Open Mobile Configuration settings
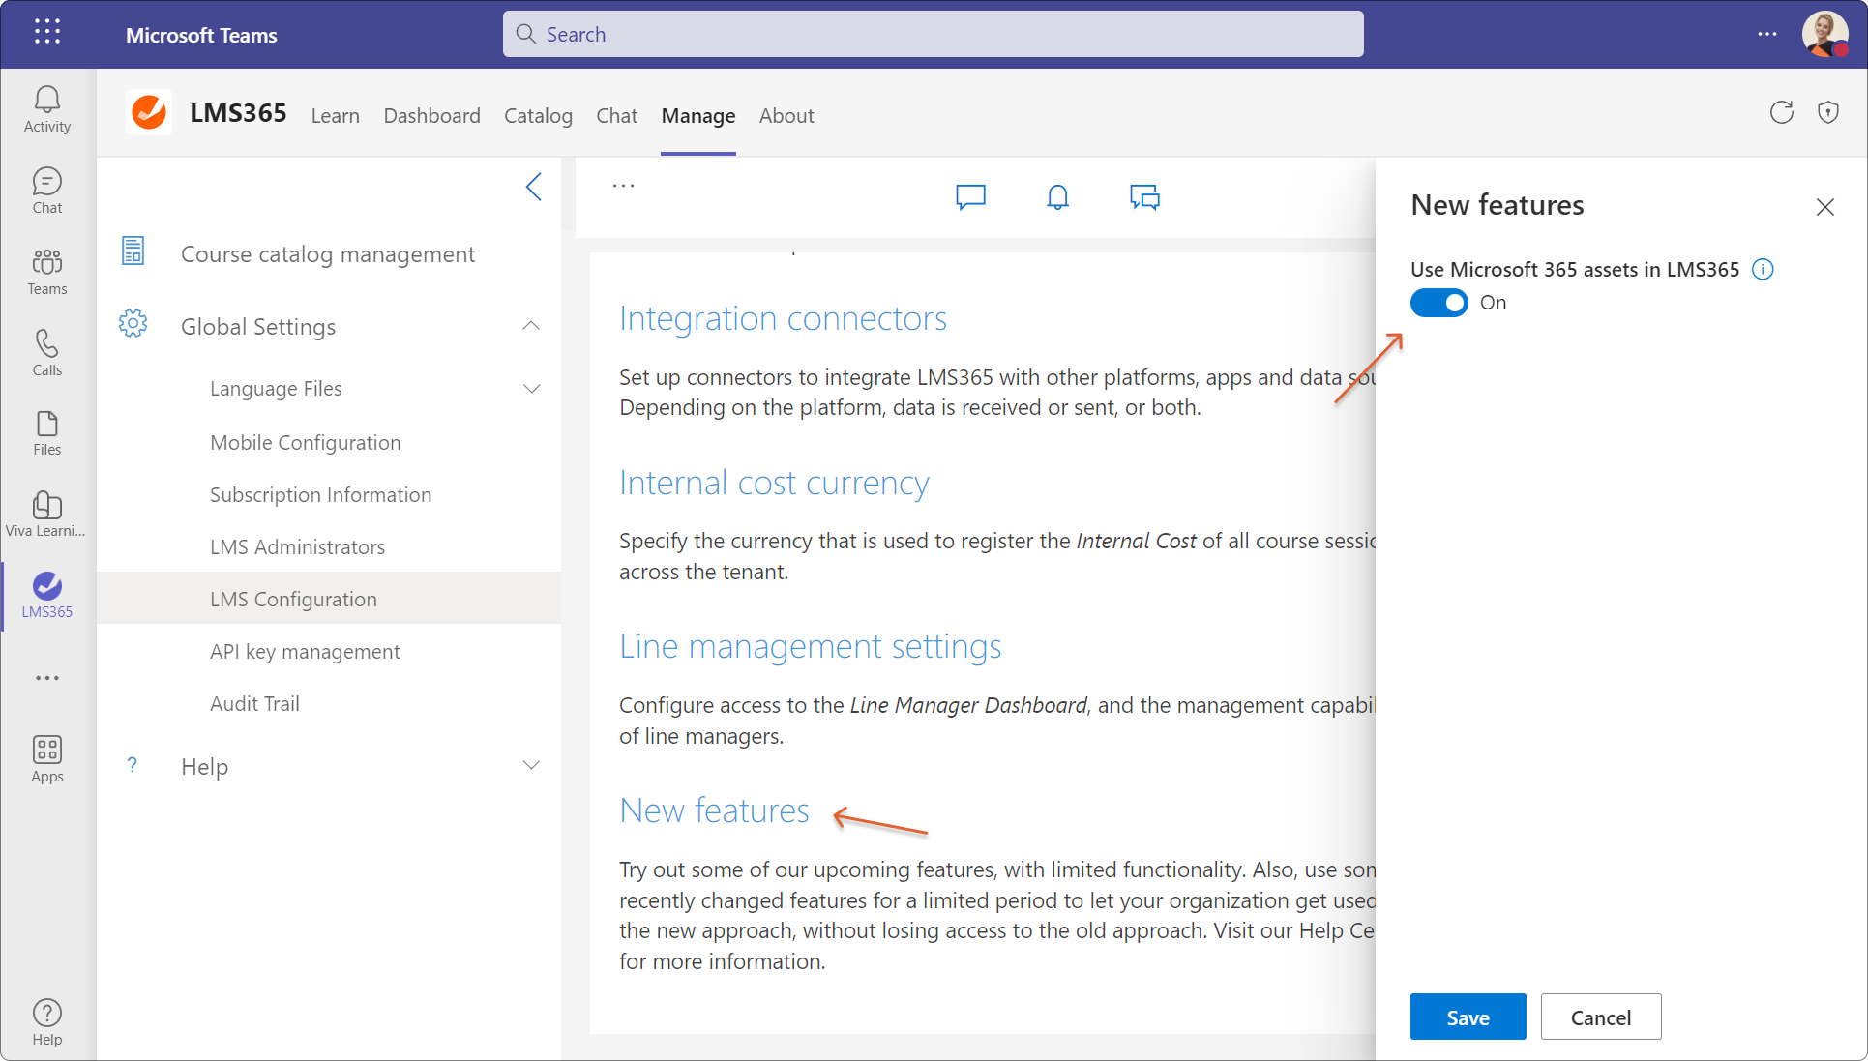Viewport: 1868px width, 1061px height. tap(306, 442)
